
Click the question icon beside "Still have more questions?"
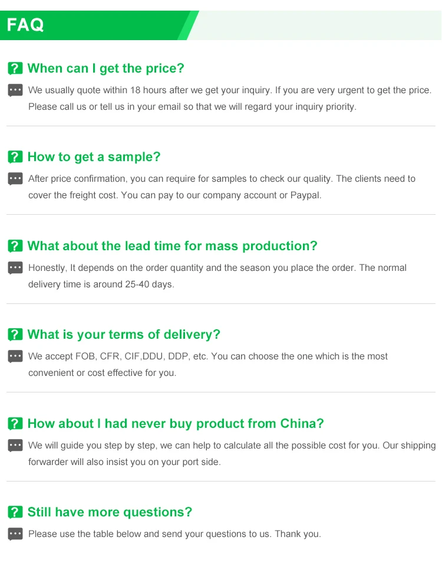[x=15, y=512]
